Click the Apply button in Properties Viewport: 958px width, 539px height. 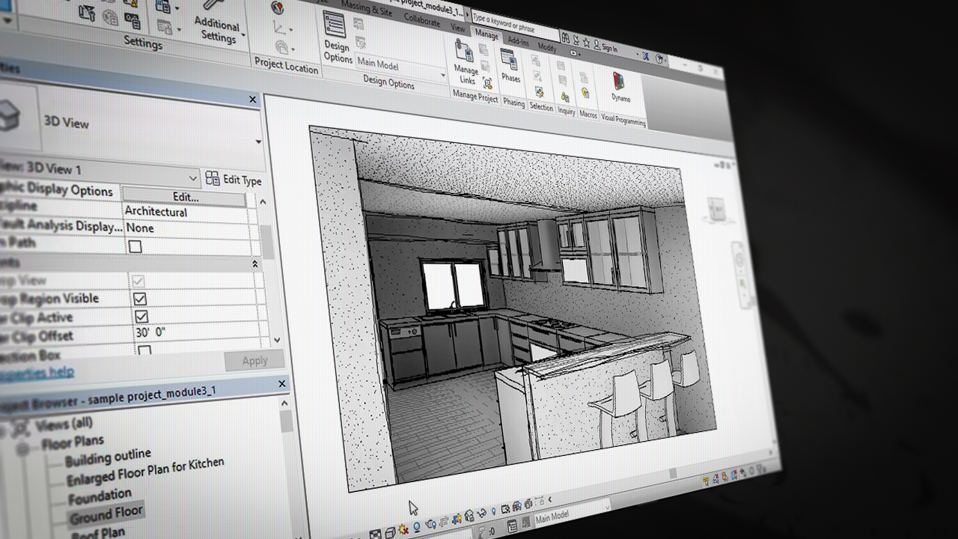click(254, 361)
